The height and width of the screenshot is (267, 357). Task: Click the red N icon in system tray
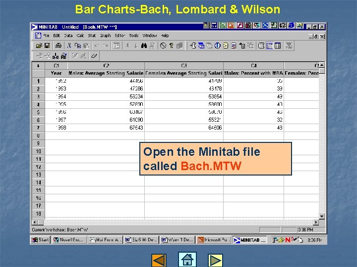[288, 240]
